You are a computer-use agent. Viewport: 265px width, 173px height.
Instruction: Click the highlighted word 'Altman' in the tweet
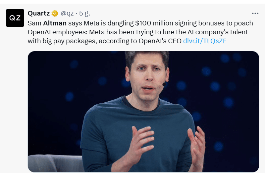click(55, 23)
